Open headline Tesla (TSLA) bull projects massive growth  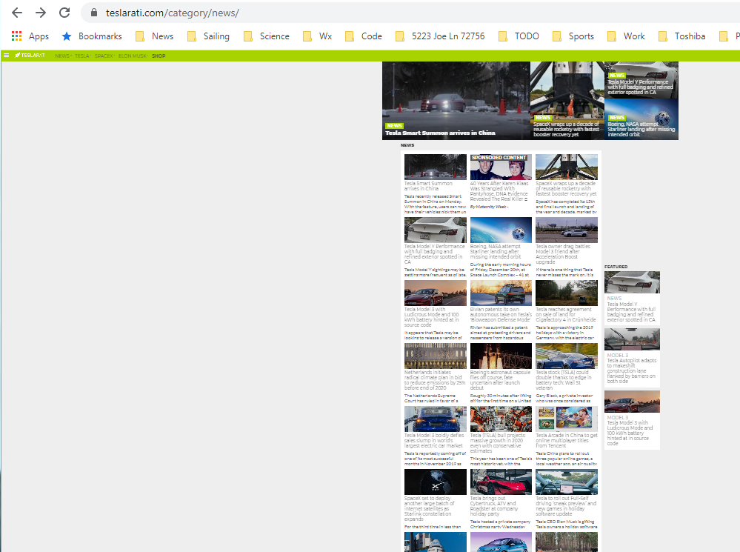498,443
